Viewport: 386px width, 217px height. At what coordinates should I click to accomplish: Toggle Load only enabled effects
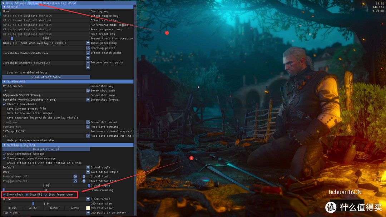pyautogui.click(x=4, y=72)
